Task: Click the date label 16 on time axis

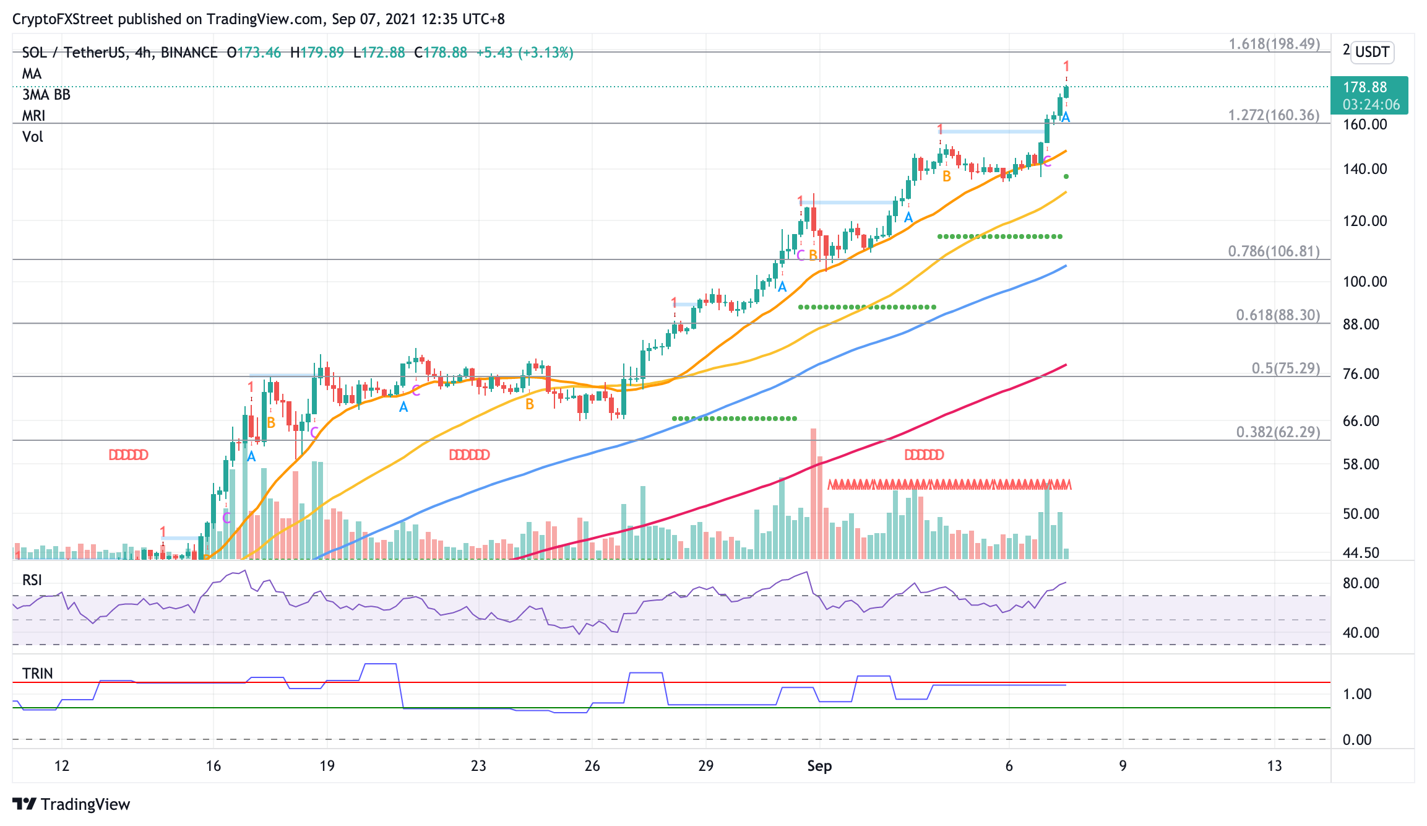Action: 213,766
